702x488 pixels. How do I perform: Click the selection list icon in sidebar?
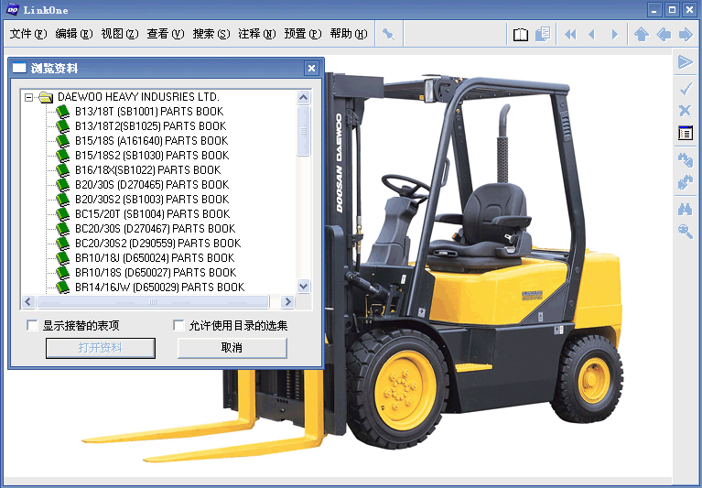(x=685, y=134)
